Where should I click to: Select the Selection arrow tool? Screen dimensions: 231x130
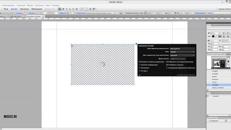coord(60,9)
